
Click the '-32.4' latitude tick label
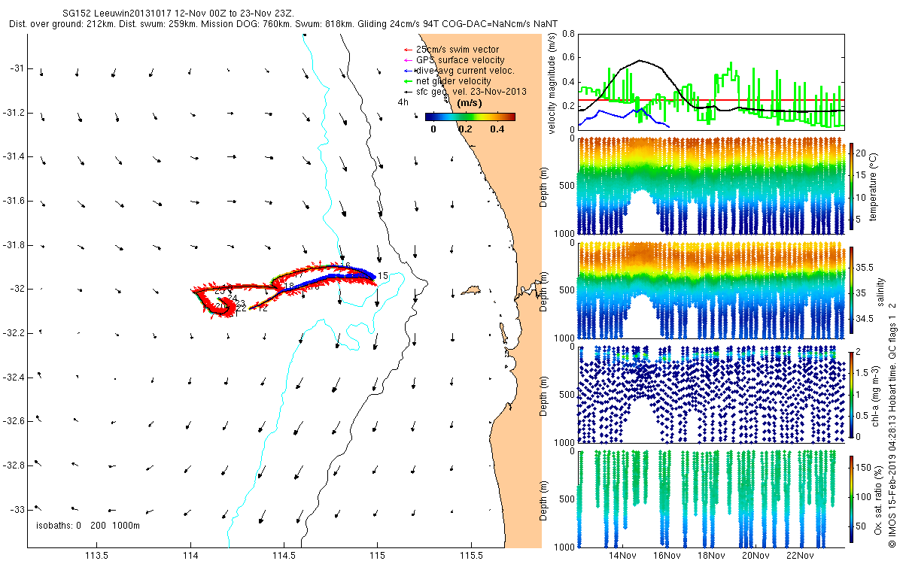coord(14,378)
